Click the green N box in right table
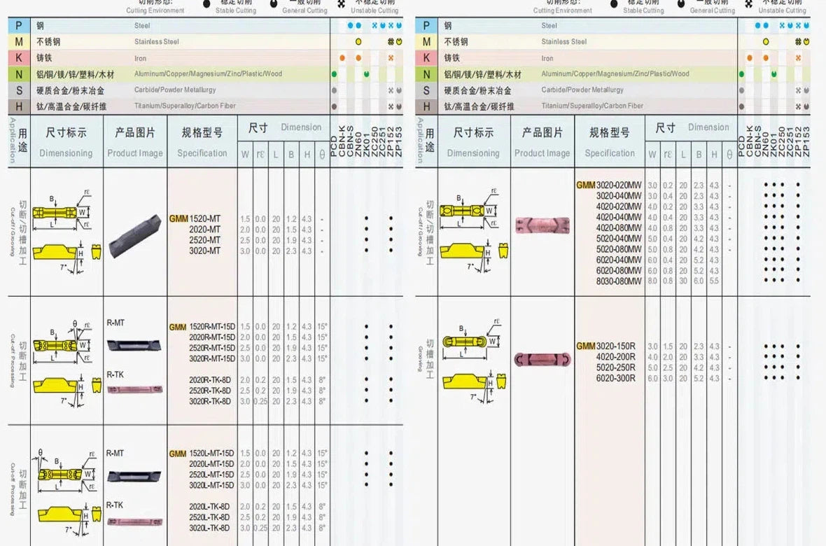826x546 pixels. click(x=426, y=74)
